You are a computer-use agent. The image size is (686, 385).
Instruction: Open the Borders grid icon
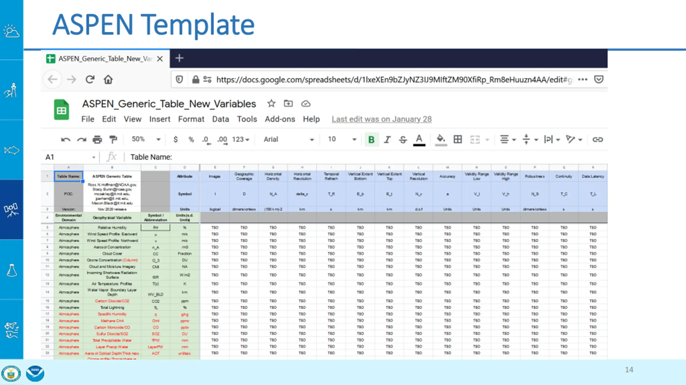coord(458,139)
